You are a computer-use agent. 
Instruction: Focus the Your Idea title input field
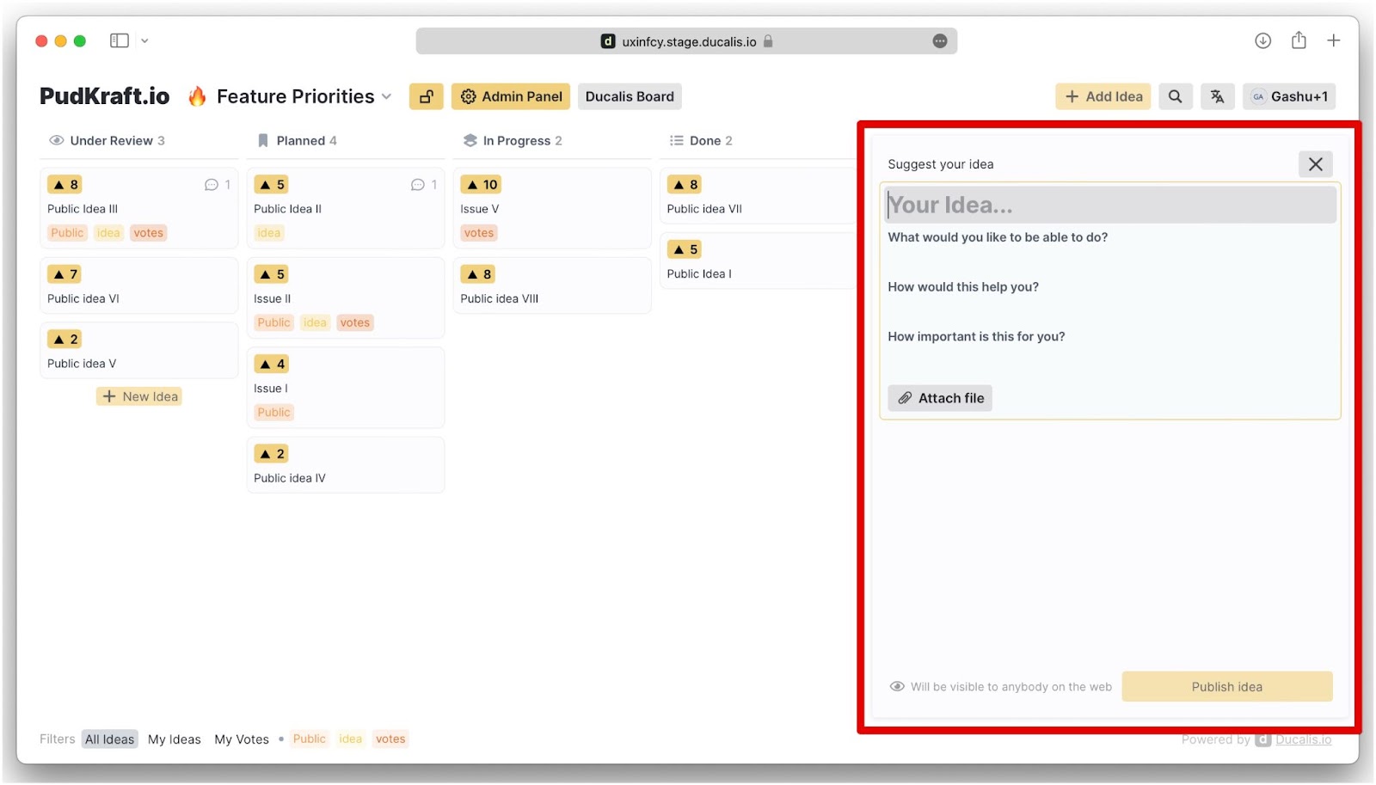(x=1110, y=205)
